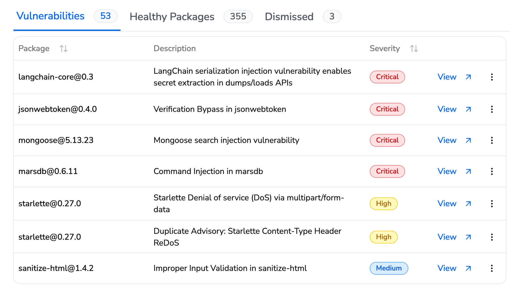The height and width of the screenshot is (289, 519).
Task: Click external link arrow for marsdb advisory
Action: pos(468,171)
